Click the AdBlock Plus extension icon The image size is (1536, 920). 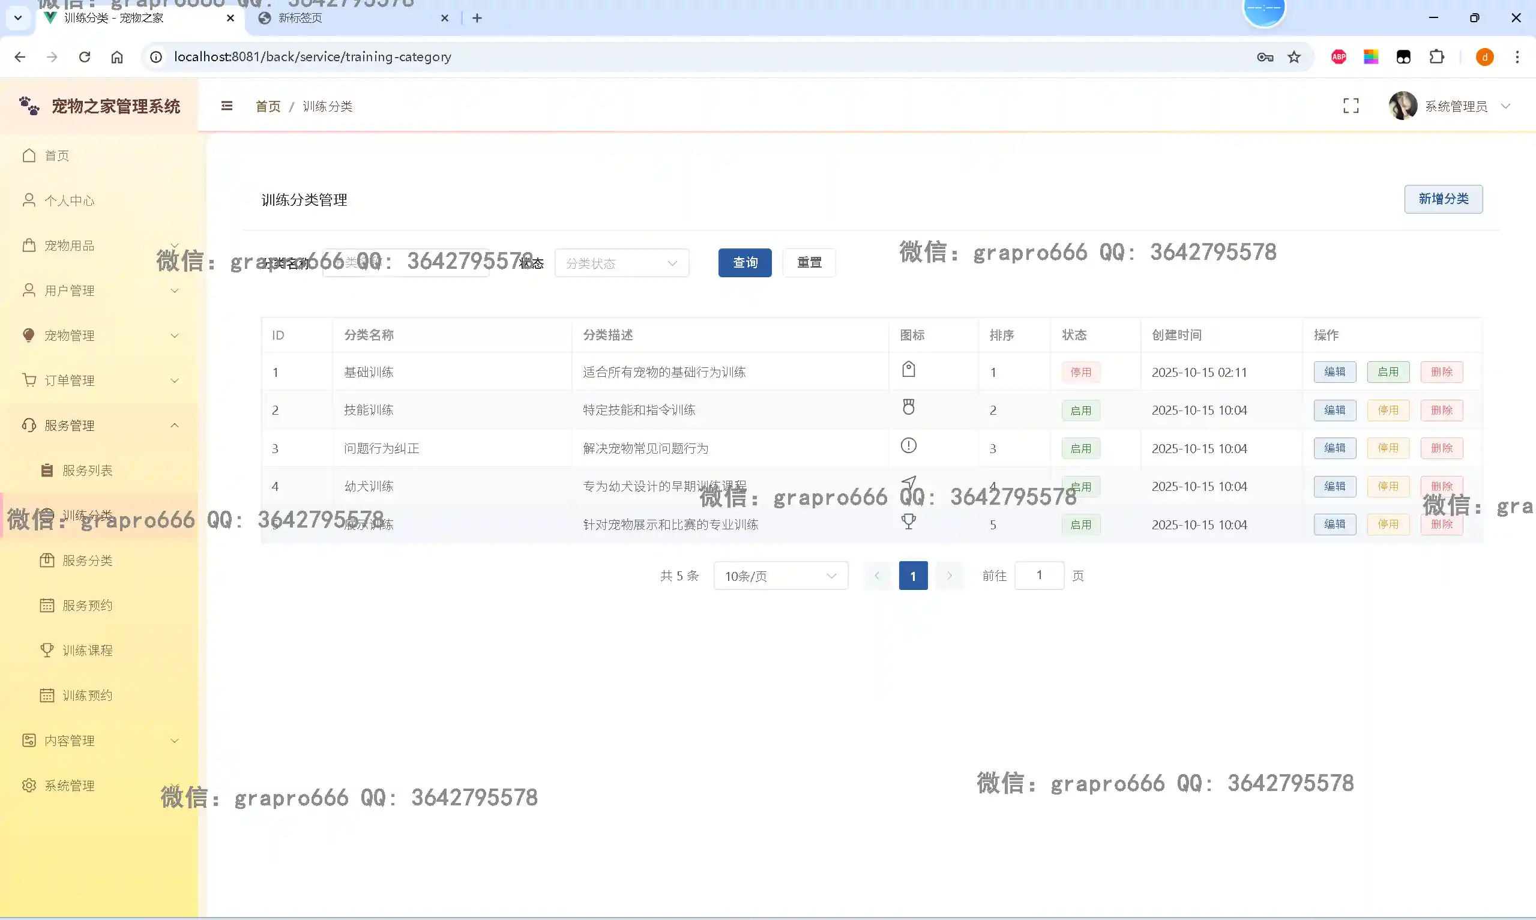pos(1339,57)
